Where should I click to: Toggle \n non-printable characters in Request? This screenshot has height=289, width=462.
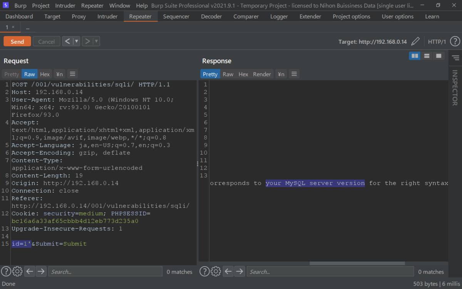click(x=59, y=74)
